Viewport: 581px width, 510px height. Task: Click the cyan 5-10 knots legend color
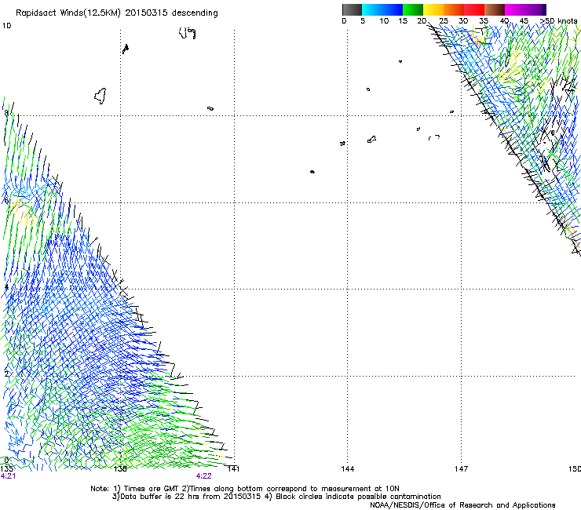click(372, 9)
